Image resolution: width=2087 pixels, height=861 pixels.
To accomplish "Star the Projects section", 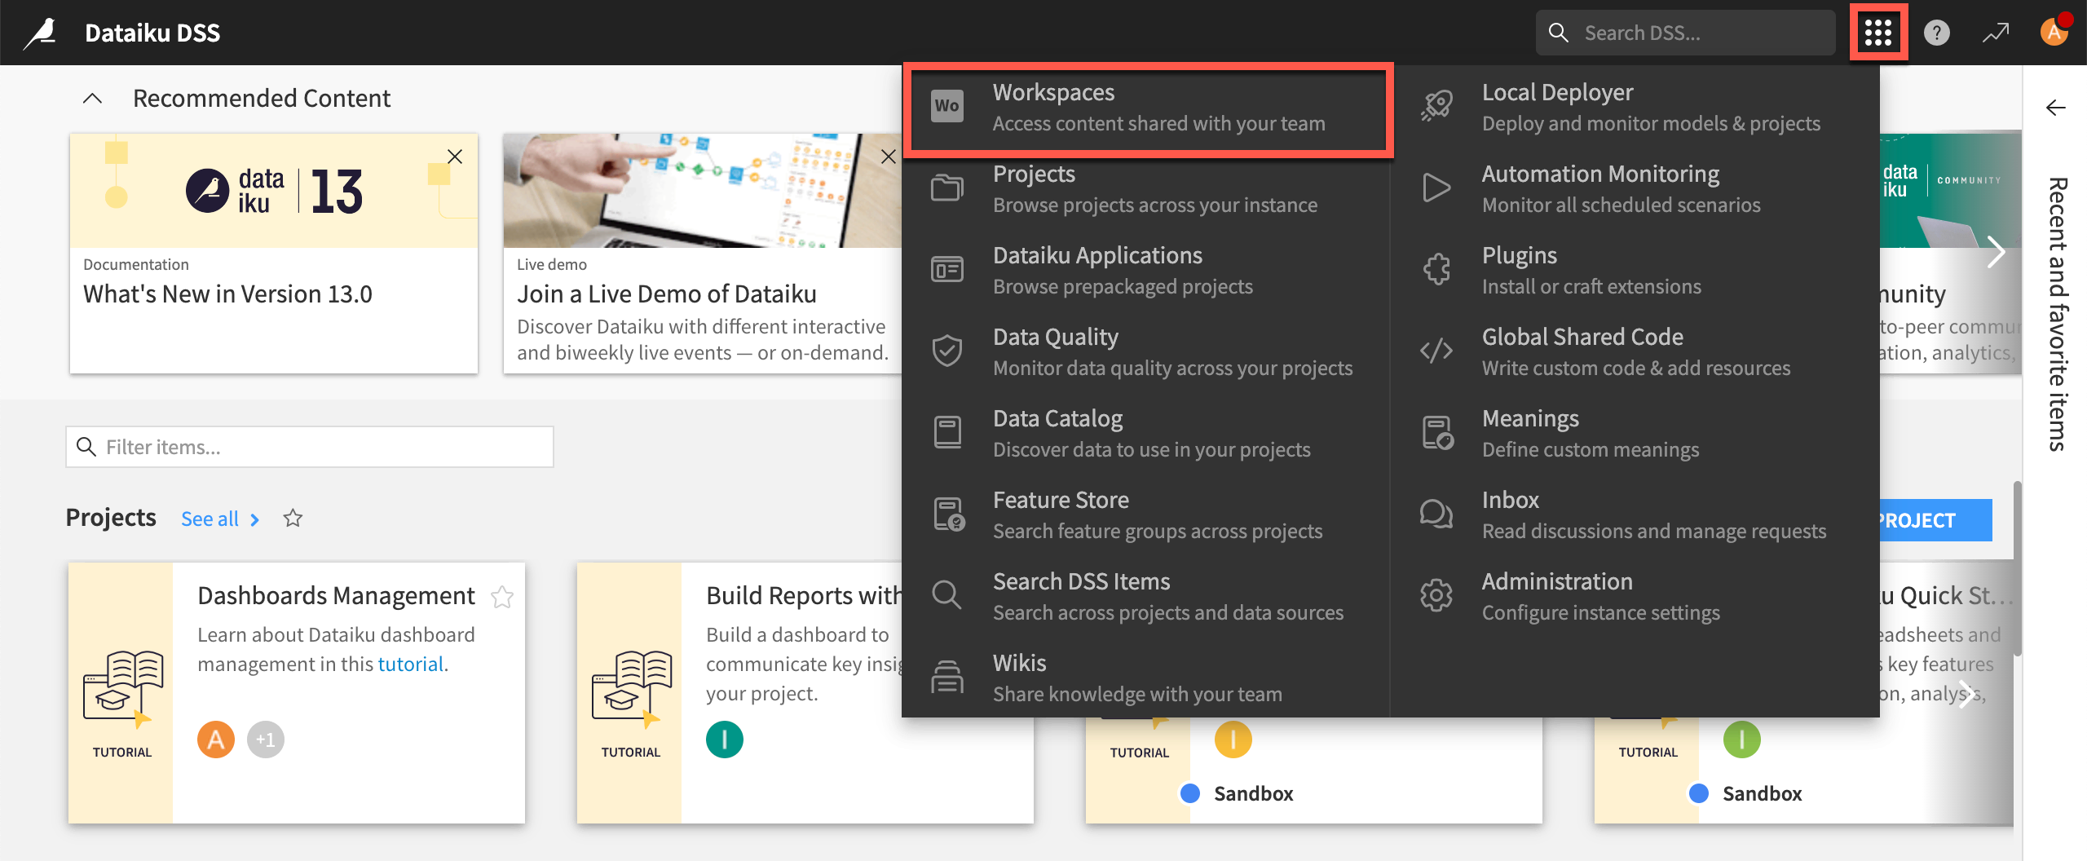I will pos(293,518).
